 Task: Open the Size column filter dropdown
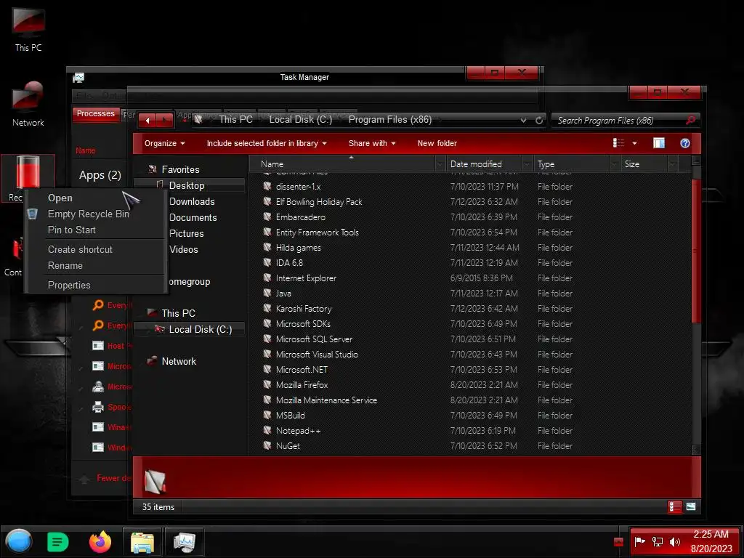pyautogui.click(x=672, y=164)
